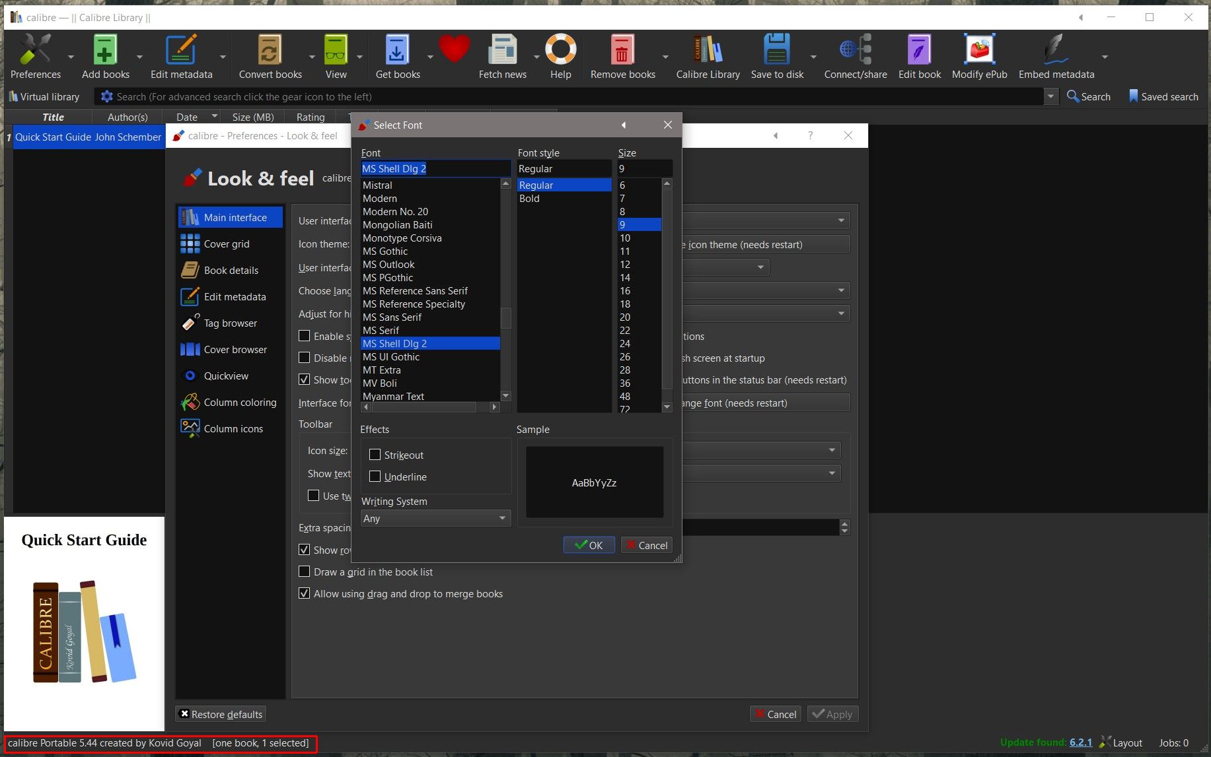Open the Column icons section
Viewport: 1211px width, 757px height.
click(x=230, y=428)
